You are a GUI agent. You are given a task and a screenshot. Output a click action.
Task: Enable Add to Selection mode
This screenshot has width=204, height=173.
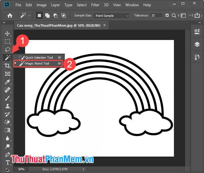click(x=47, y=16)
